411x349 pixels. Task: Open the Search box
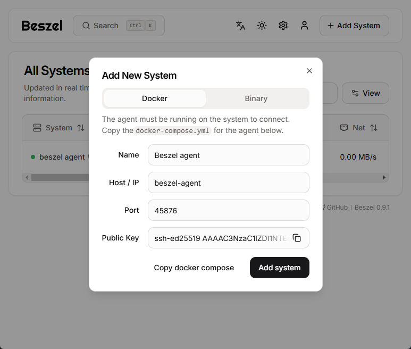[x=119, y=26]
